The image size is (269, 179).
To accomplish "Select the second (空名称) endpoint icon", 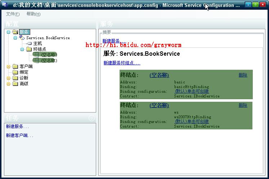I will point(36,60).
